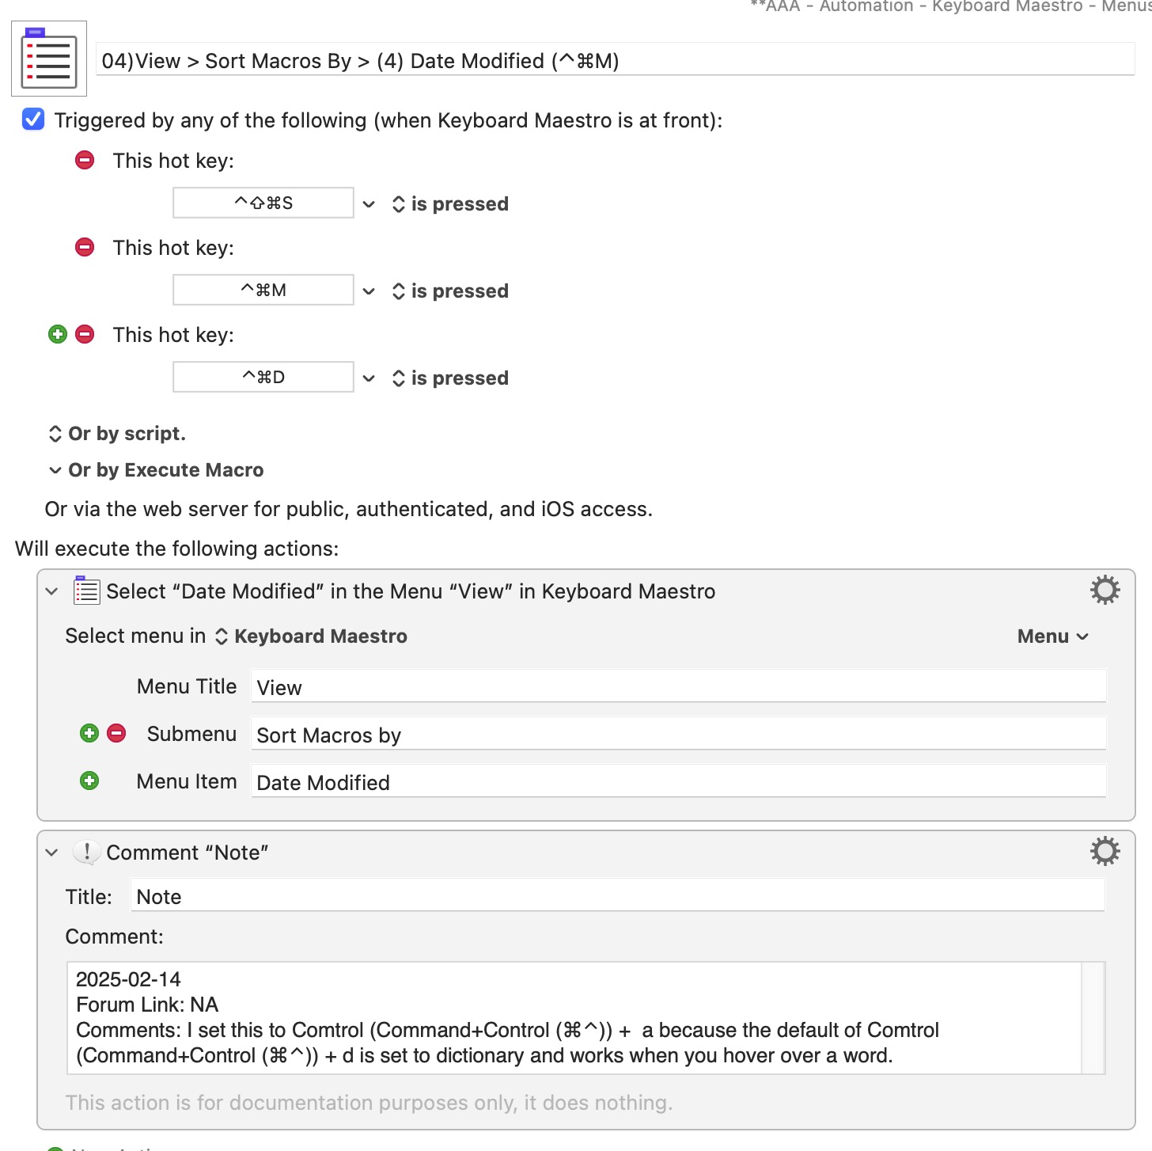The width and height of the screenshot is (1152, 1151).
Task: Click green plus beside Menu Item
Action: coord(89,781)
